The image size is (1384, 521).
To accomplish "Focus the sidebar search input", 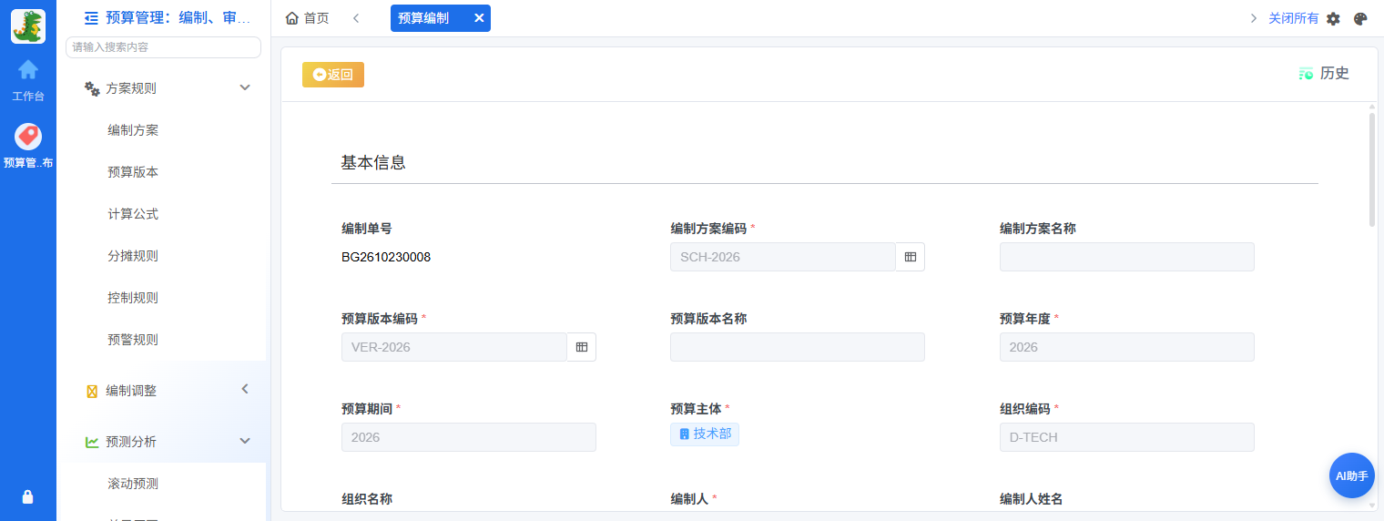I will click(163, 47).
